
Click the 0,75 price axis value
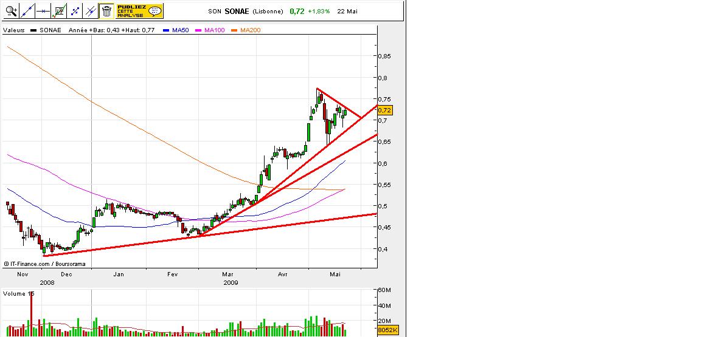[x=385, y=99]
